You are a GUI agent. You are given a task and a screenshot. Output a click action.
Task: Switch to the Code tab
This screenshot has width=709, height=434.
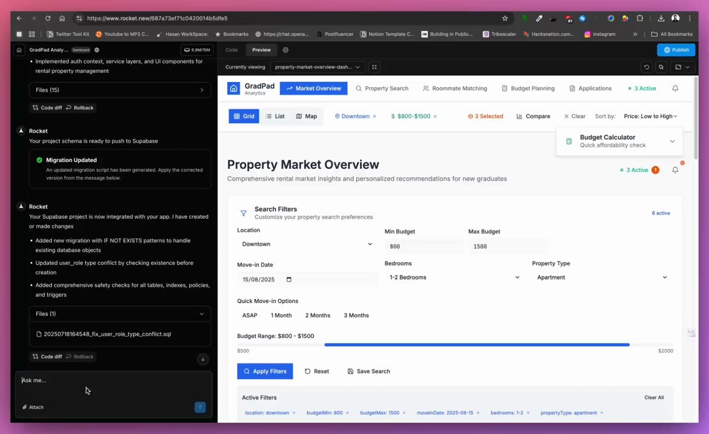coord(232,49)
